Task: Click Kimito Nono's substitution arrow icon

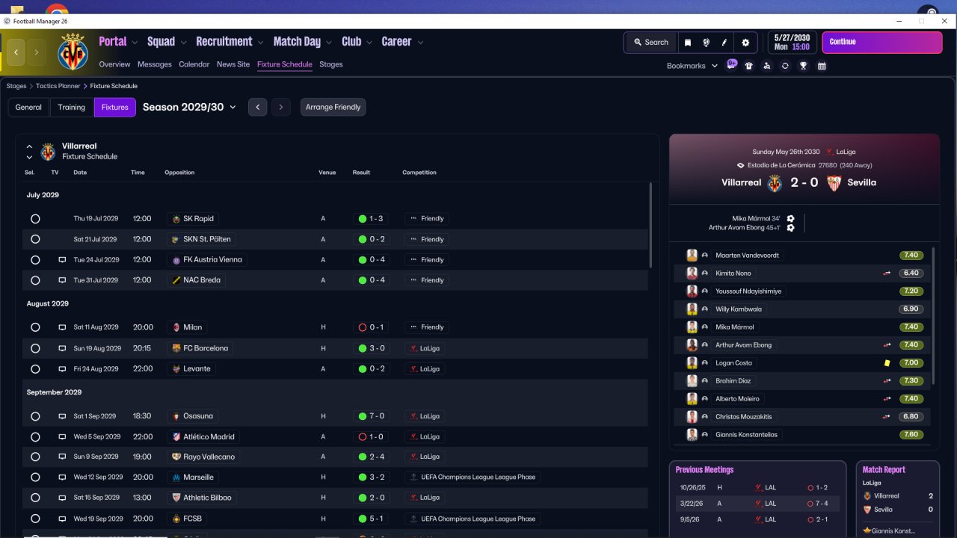Action: (887, 273)
